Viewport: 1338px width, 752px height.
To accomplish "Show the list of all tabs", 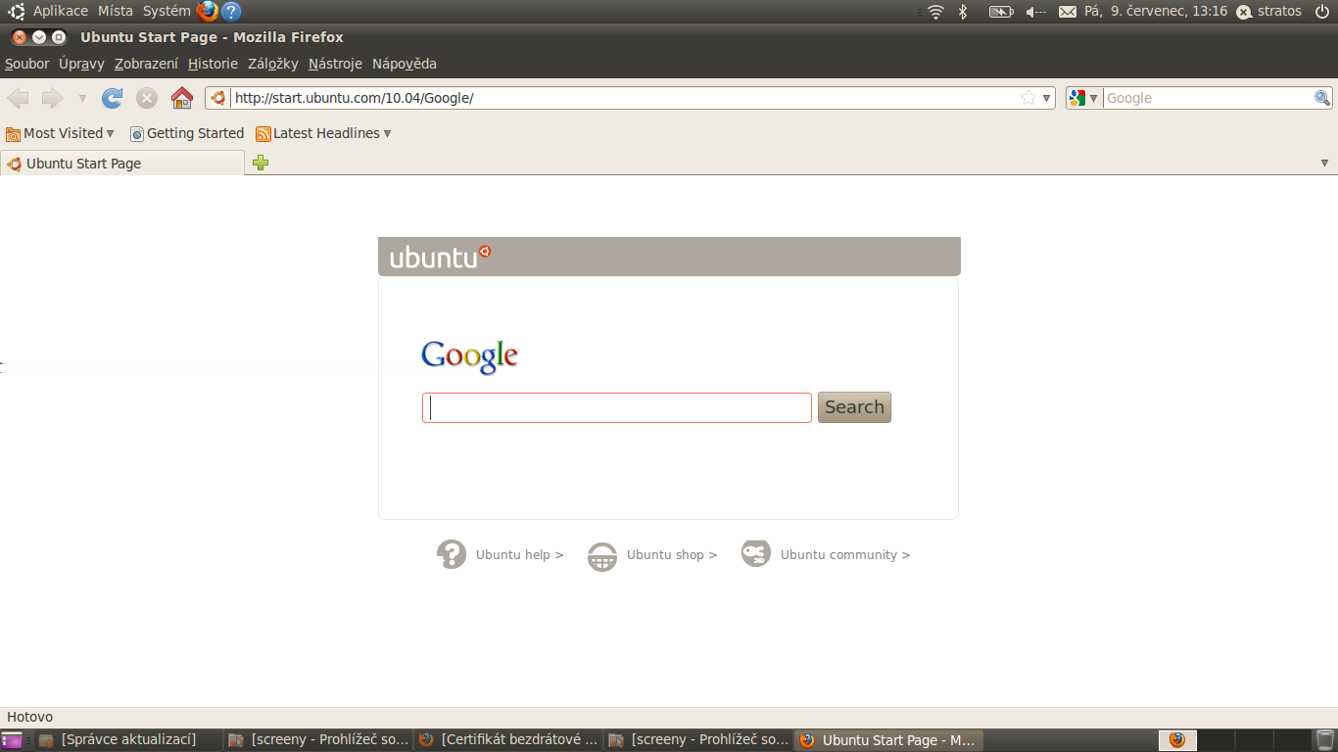I will coord(1324,164).
